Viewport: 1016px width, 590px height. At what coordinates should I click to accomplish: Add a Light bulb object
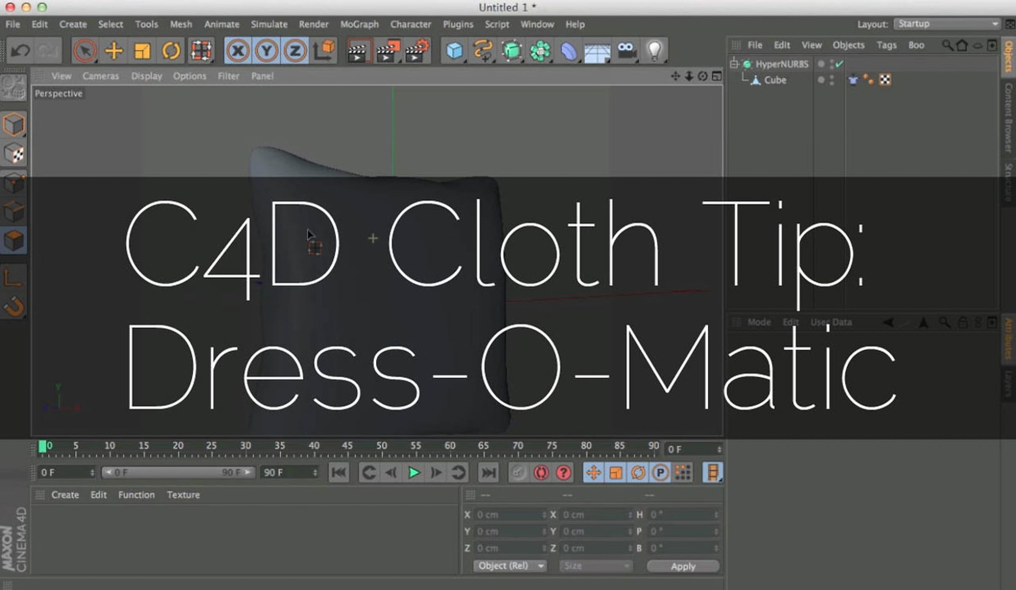[x=654, y=51]
